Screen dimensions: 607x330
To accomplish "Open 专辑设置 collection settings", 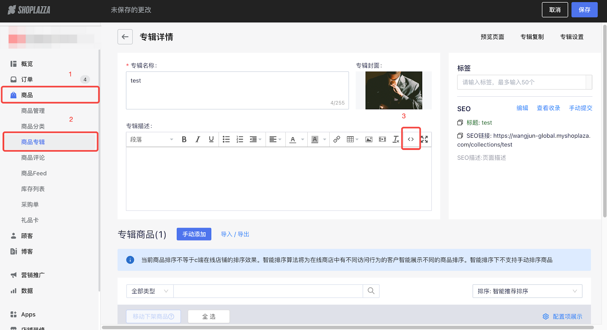I will [x=572, y=37].
